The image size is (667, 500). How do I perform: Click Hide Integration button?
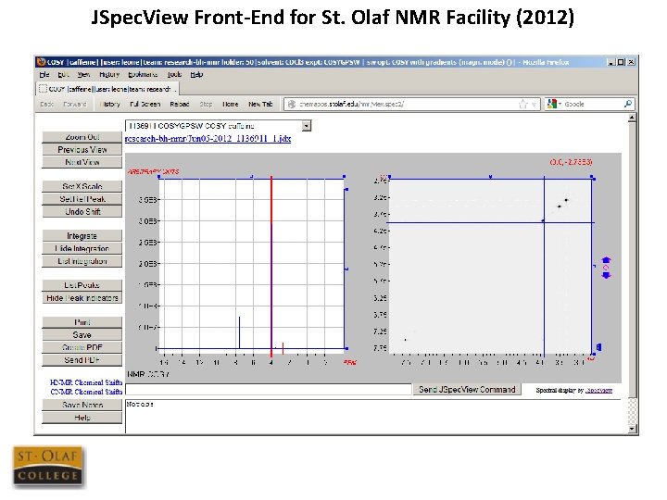coord(82,248)
